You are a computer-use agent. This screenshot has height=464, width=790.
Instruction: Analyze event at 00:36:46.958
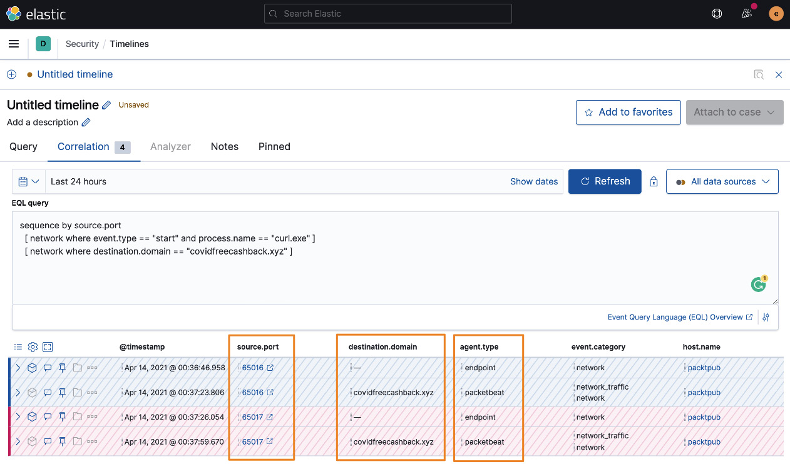pos(32,368)
